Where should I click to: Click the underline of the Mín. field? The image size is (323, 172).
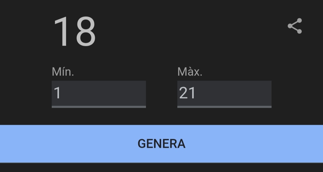click(x=99, y=107)
